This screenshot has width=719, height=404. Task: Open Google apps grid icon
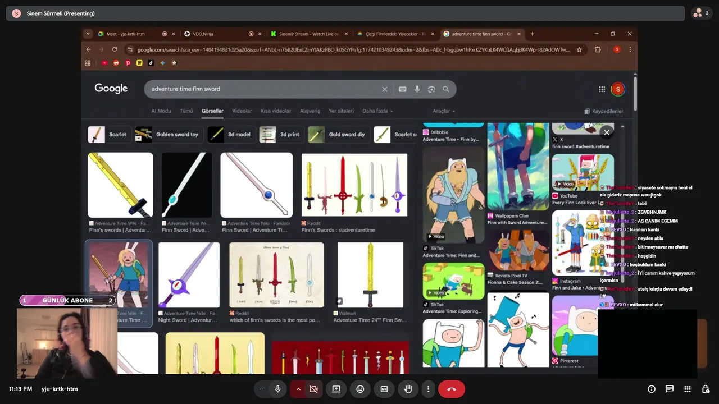tap(602, 89)
